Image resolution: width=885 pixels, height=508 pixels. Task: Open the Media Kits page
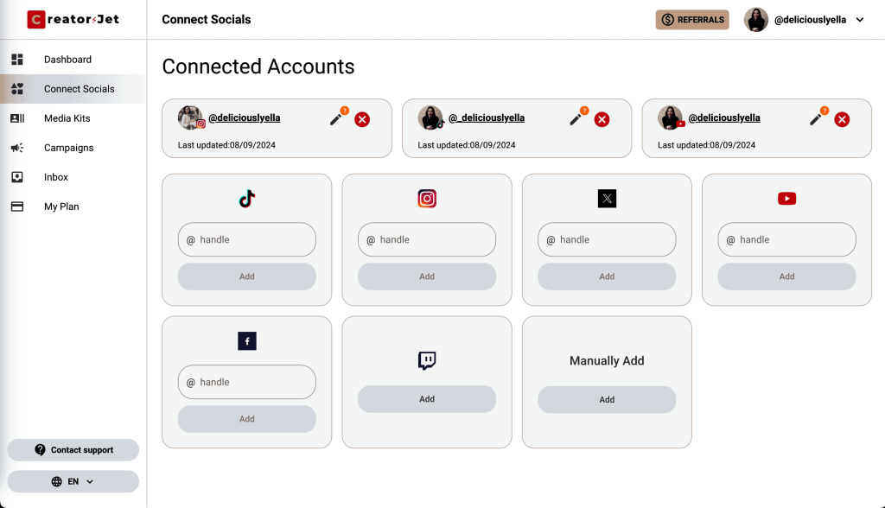[x=67, y=118]
